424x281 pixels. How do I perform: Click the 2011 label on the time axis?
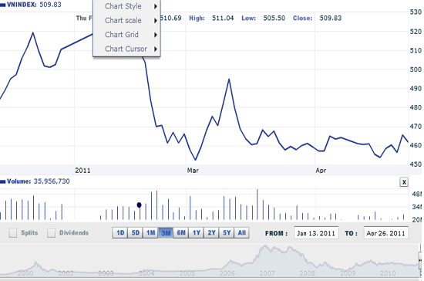tap(82, 171)
